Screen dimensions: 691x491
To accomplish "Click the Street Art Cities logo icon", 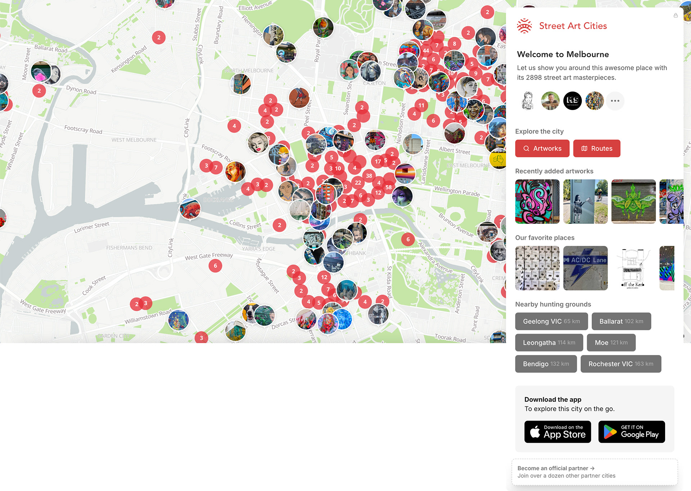I will (524, 26).
